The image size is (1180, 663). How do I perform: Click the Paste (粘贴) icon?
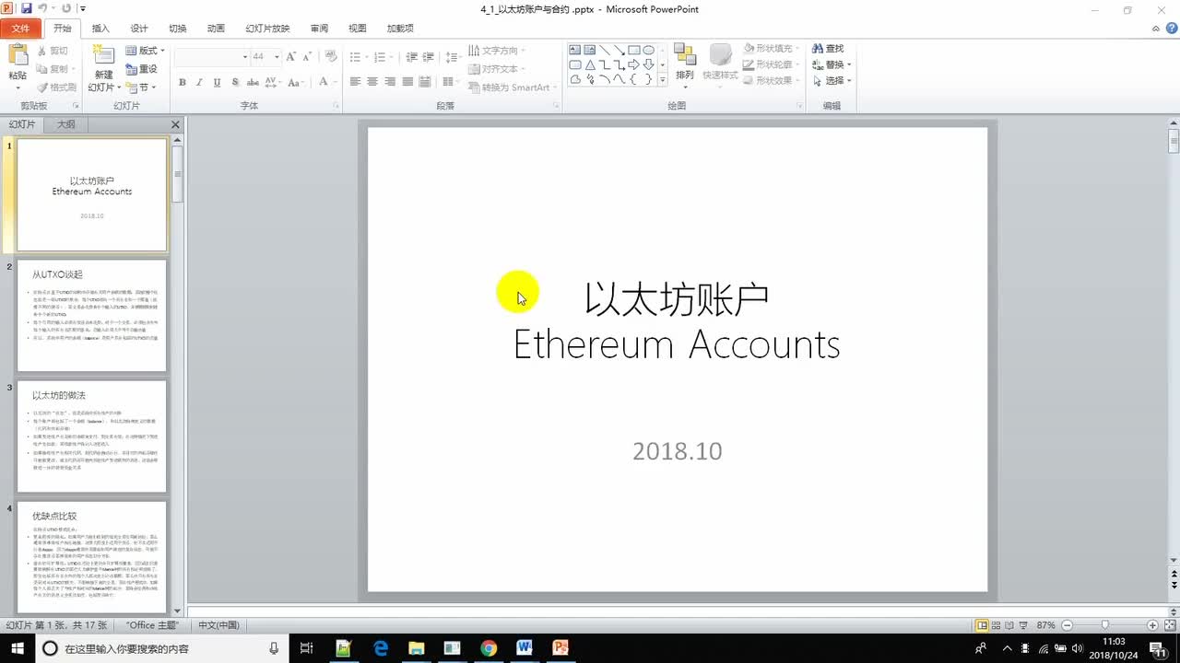18,55
